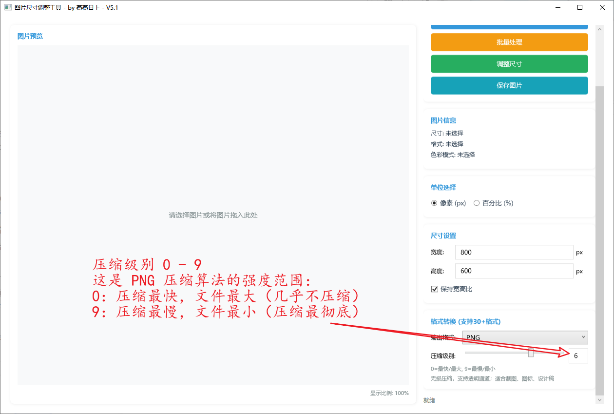Viewport: 614px width, 414px height.
Task: Click the orange 批量处理 button
Action: [509, 42]
